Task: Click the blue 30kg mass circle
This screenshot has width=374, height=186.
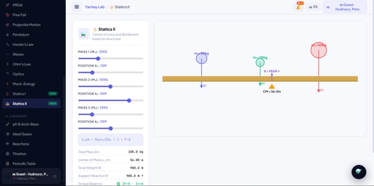Action: [201, 58]
